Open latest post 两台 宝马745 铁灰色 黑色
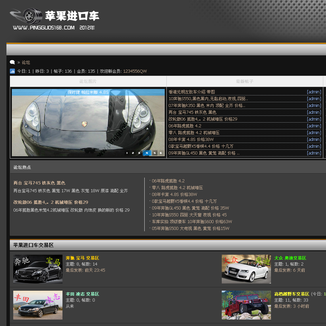This screenshot has height=326, width=326. pos(192,112)
